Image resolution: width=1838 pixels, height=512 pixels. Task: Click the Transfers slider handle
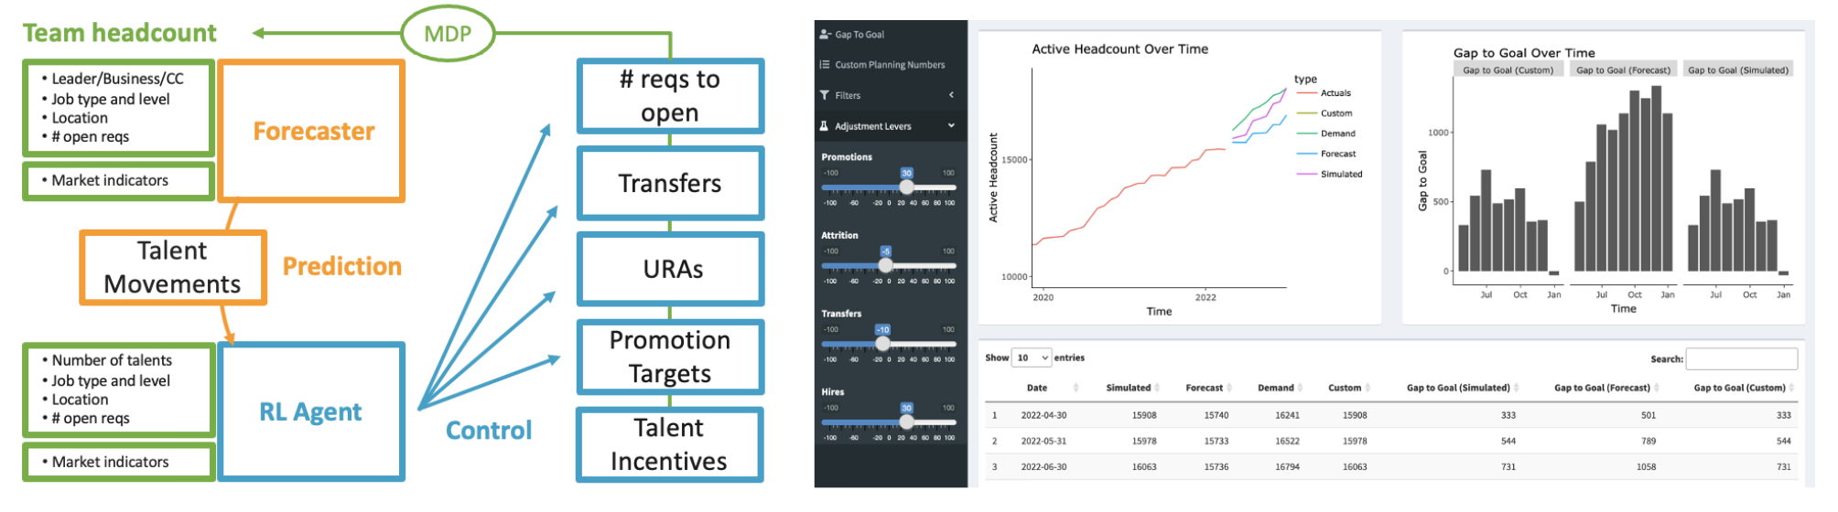pyautogui.click(x=882, y=344)
